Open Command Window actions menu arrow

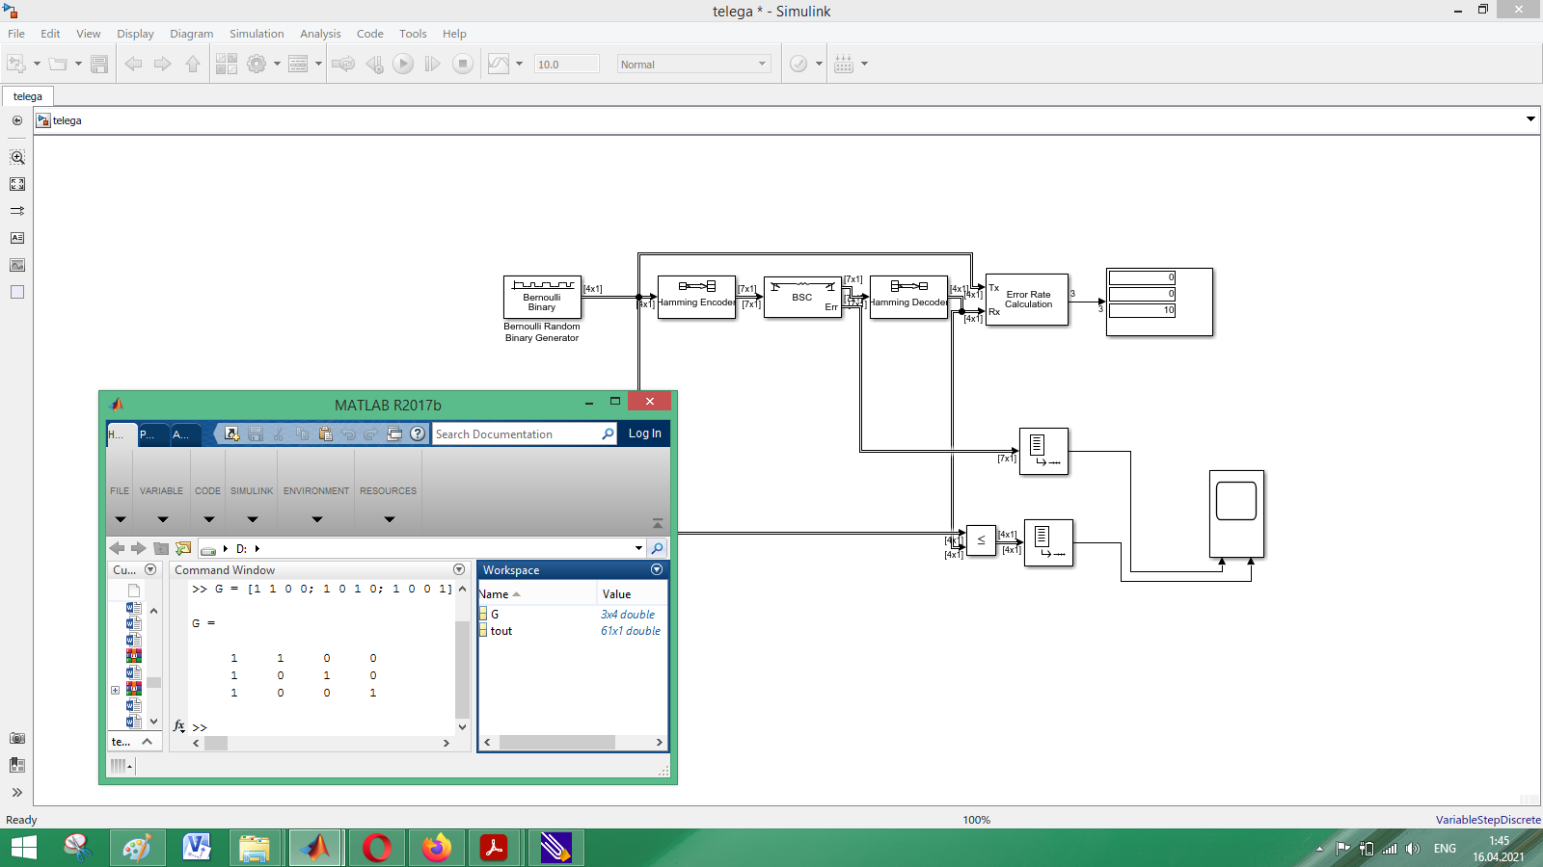459,569
